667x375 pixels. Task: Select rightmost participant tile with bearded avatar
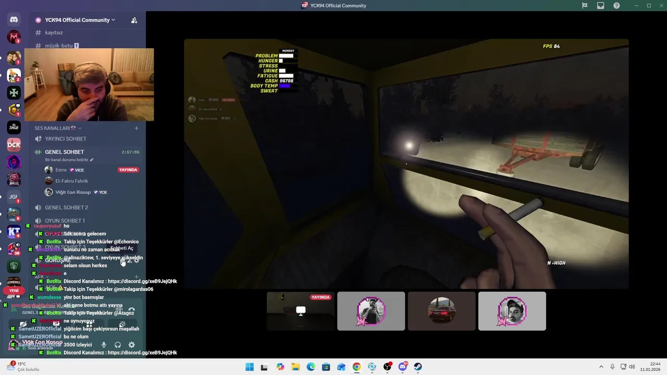click(x=512, y=311)
